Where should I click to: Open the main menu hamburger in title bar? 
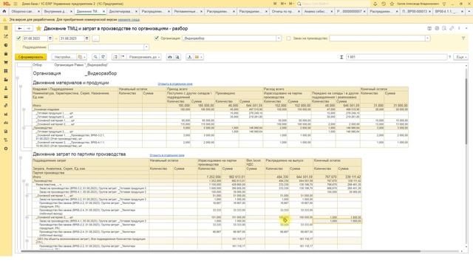(16, 4)
